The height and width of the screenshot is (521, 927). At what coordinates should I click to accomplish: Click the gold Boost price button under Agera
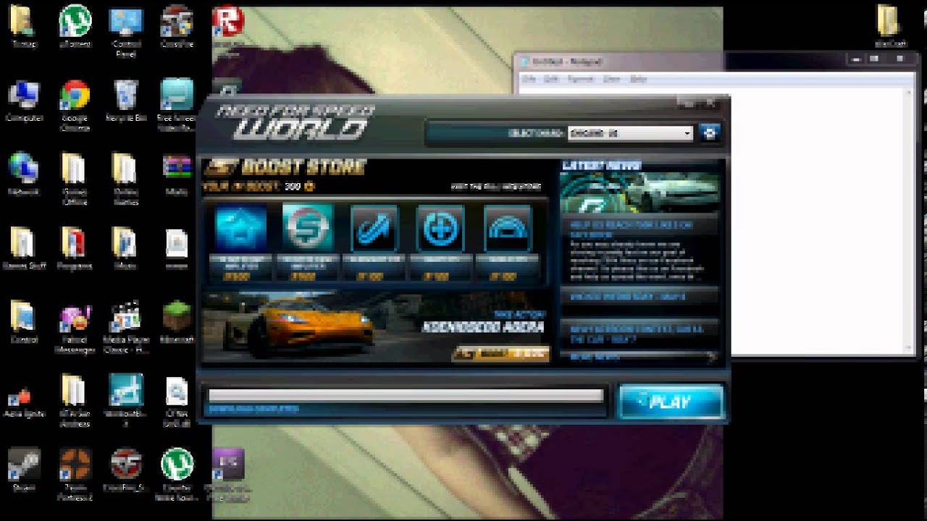[x=500, y=354]
